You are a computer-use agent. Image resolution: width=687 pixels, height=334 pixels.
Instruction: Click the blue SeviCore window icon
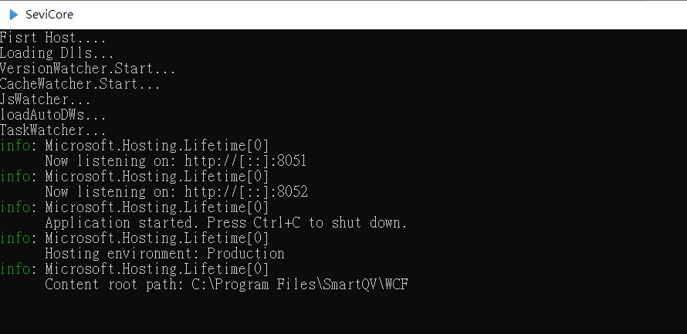[14, 15]
